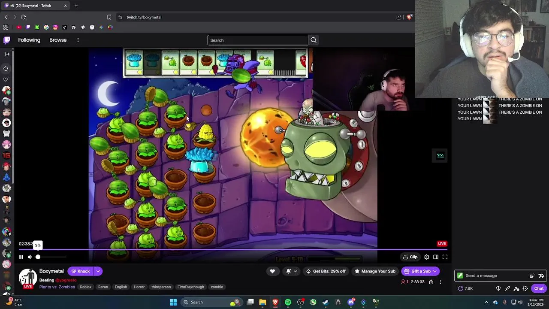Open notification bell dropdown
Viewport: 549px width, 309px height.
click(x=291, y=271)
